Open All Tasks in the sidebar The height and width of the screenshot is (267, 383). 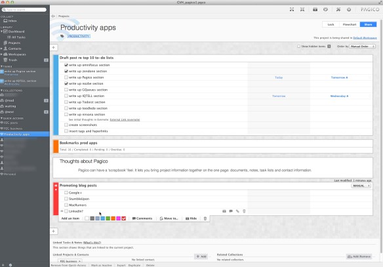click(16, 37)
